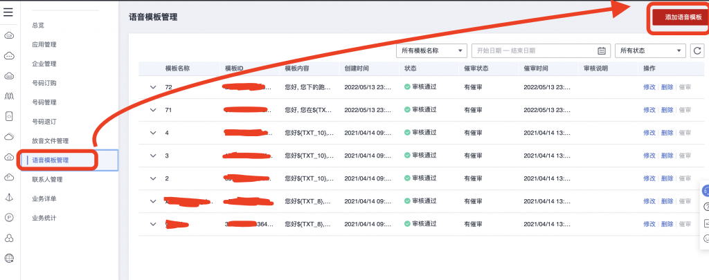The height and width of the screenshot is (280, 709).
Task: Click the 开始日期 — 结束日期 date range field
Action: (x=541, y=50)
